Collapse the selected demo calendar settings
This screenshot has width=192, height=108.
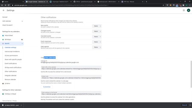click(22, 43)
